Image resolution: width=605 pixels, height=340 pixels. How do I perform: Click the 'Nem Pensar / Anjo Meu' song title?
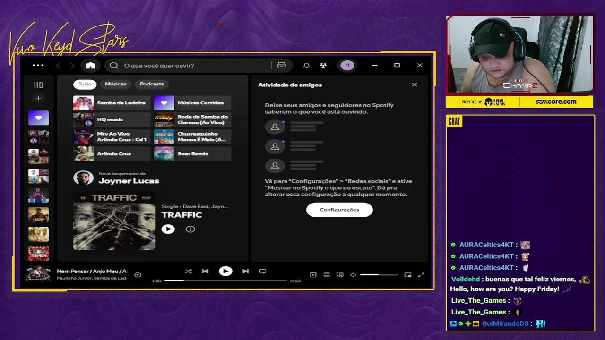click(92, 271)
